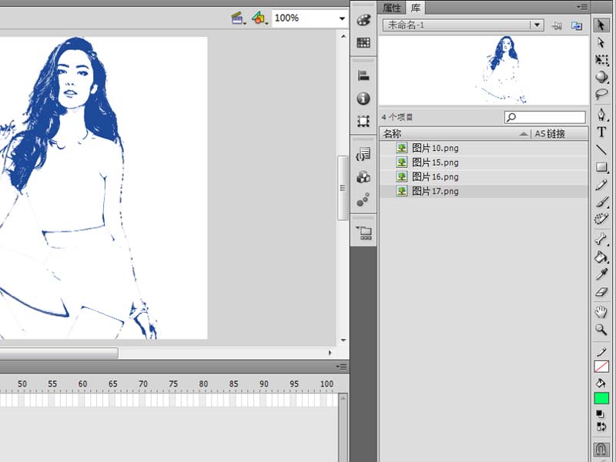Select the Selection arrow tool
616x462 pixels.
tap(601, 25)
